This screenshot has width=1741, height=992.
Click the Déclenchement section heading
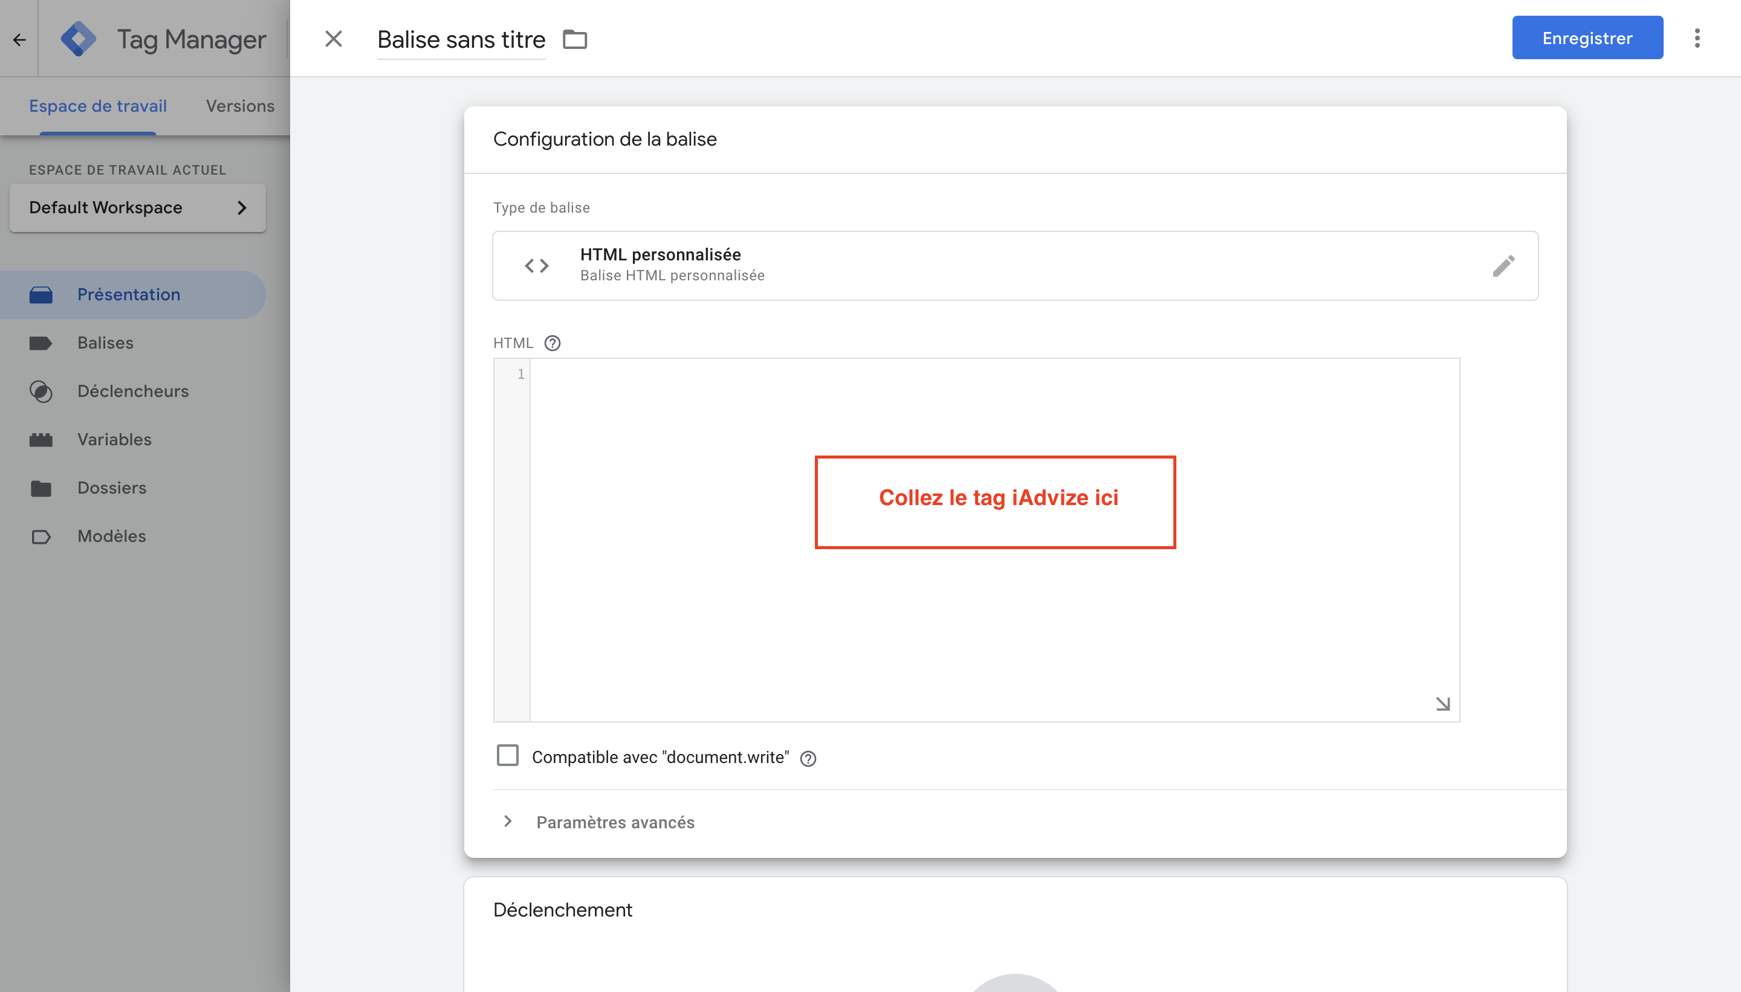(562, 910)
